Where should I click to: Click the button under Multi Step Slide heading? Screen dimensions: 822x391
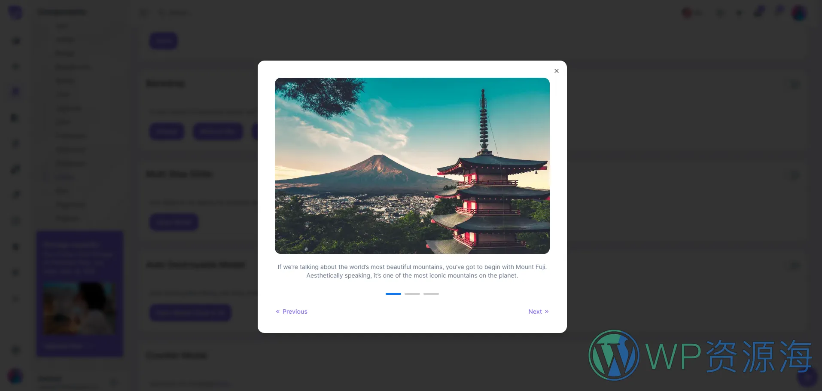tap(174, 222)
